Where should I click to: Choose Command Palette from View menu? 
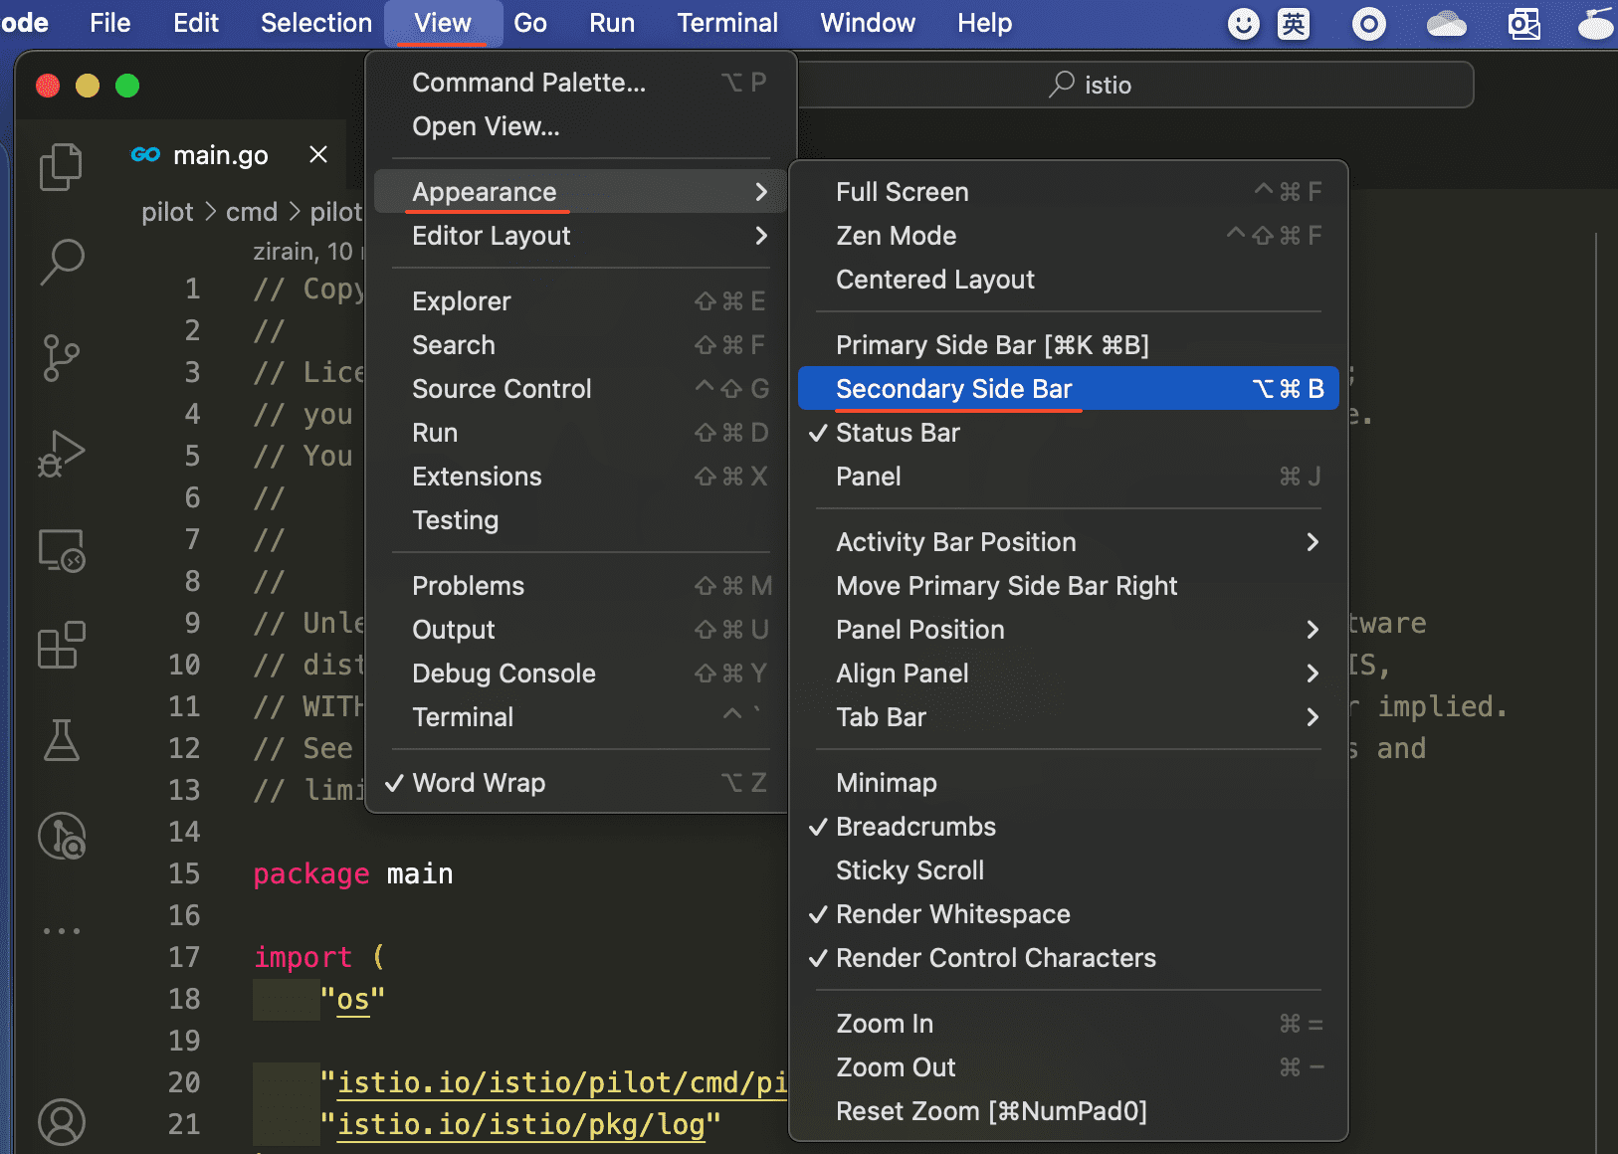580,83
